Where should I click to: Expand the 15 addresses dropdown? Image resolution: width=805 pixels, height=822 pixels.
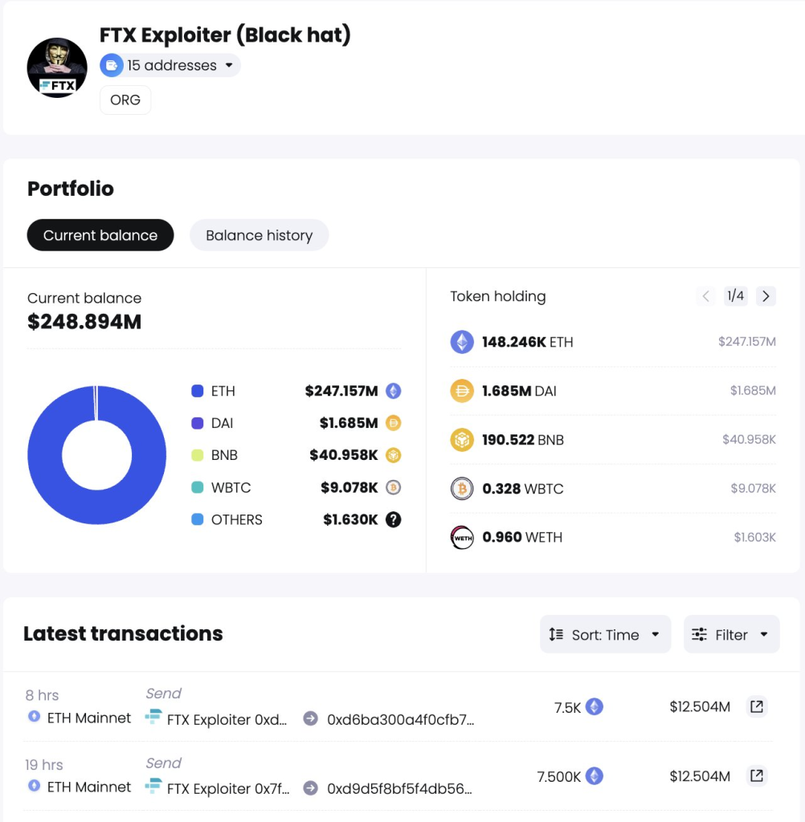(170, 66)
